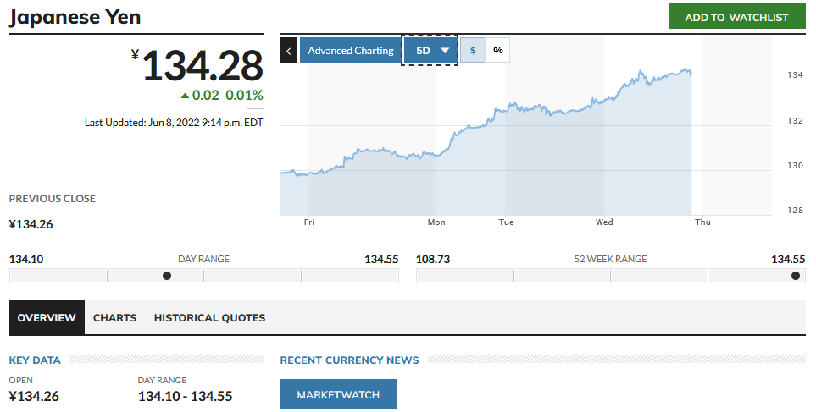816x412 pixels.
Task: Click the Recent Currency News heading
Action: pos(350,360)
